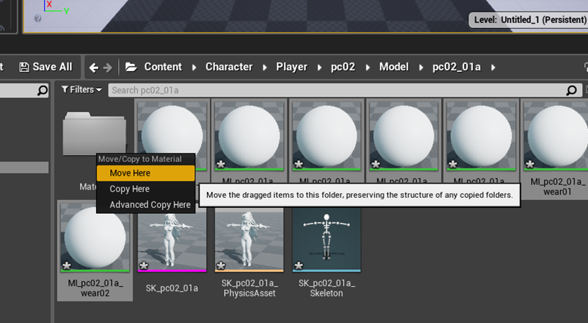Select pc02_01a in the breadcrumb

[456, 67]
